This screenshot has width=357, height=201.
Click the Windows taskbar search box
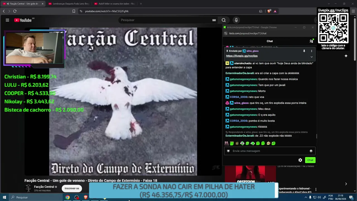point(35,197)
